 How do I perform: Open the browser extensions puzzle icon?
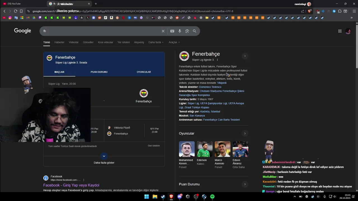340,11
